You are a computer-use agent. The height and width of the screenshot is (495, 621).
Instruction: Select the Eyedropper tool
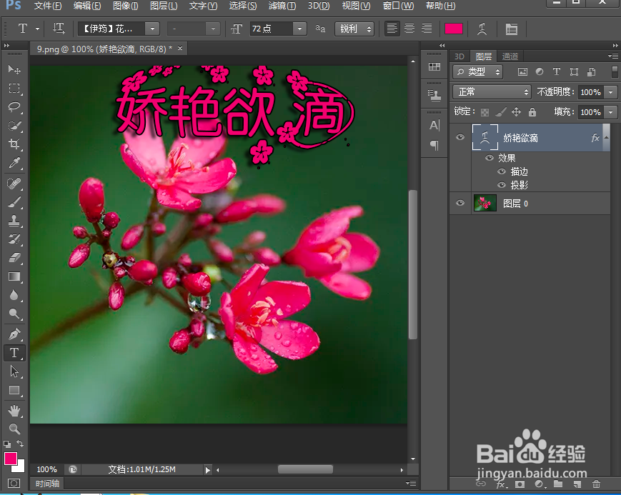coord(15,163)
